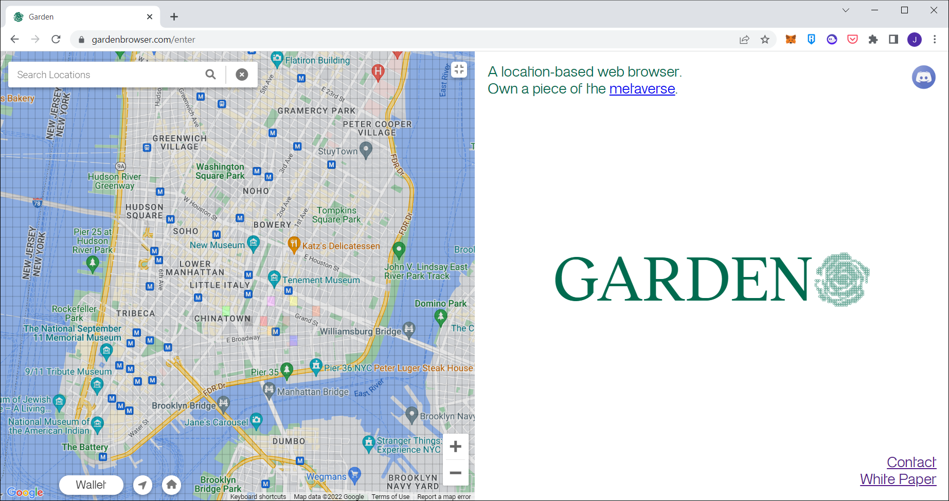The image size is (949, 501).
Task: Select the Tenement Museum marker
Action: [x=274, y=279]
